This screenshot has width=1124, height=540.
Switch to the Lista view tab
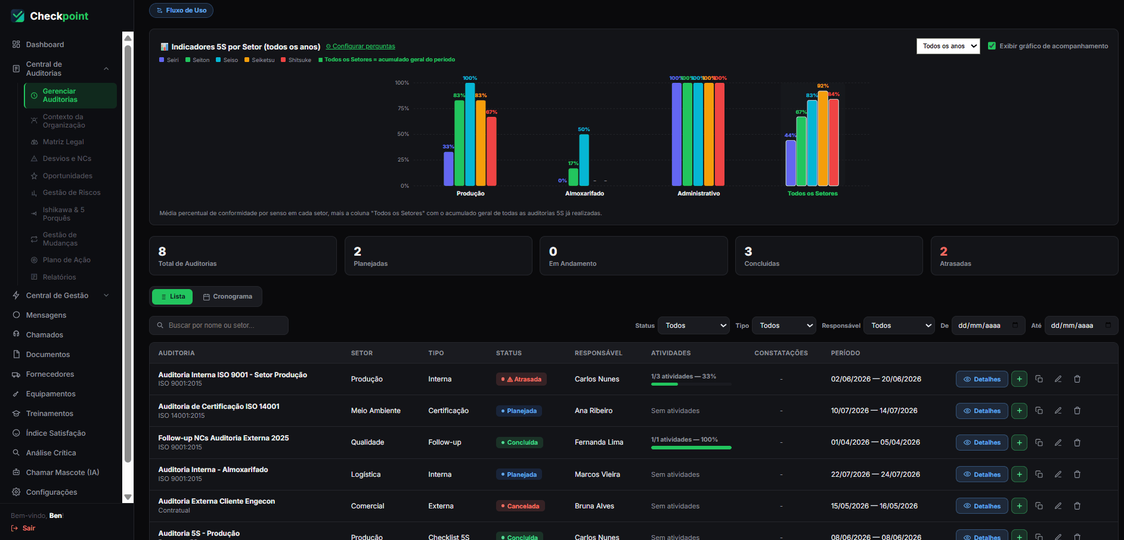(172, 297)
